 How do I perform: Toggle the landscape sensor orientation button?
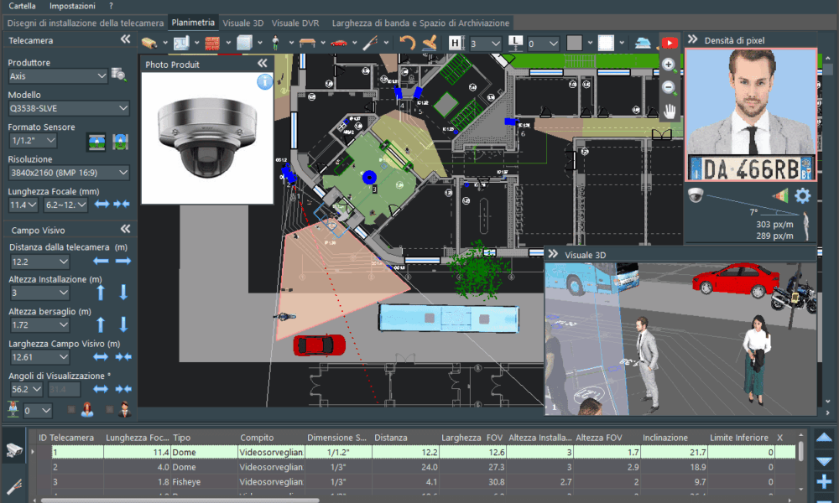pos(96,142)
